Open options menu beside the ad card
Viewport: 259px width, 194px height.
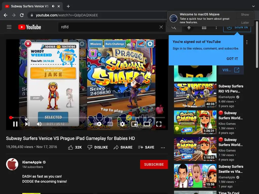247,42
